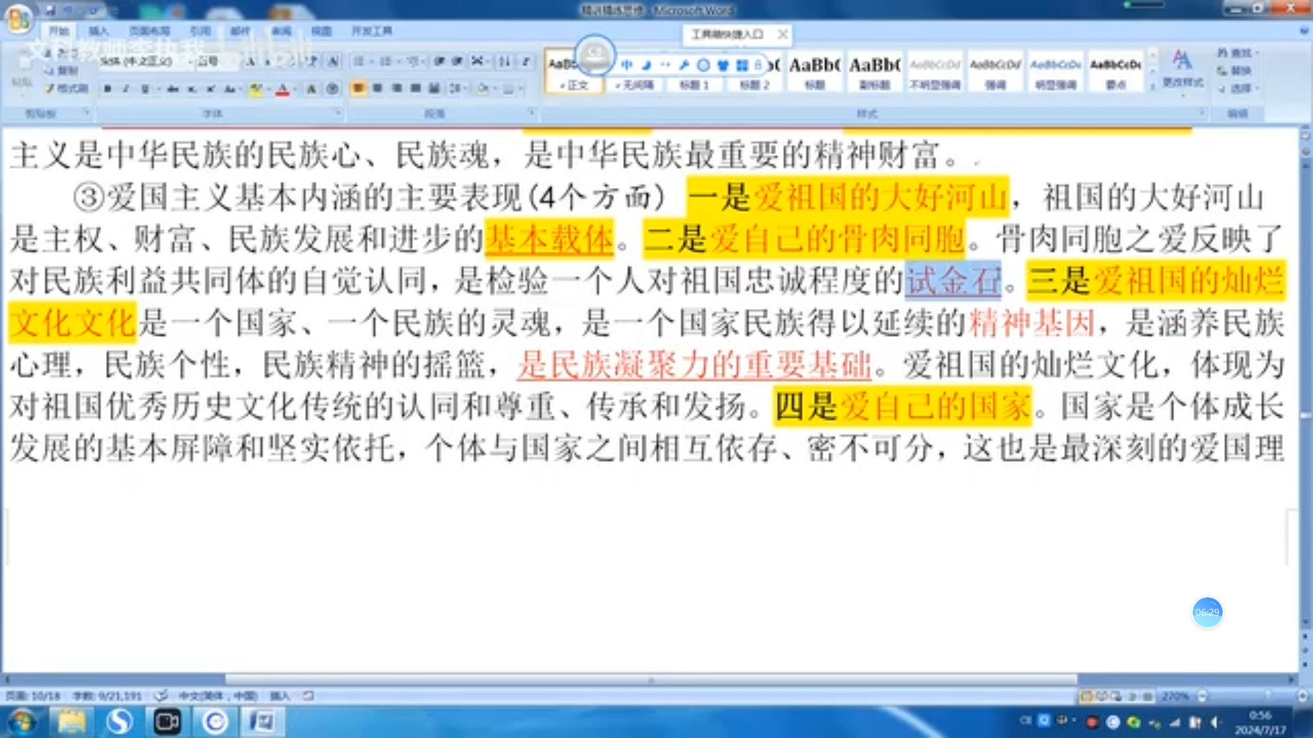Open the font size combo box
Image resolution: width=1313 pixels, height=738 pixels.
pyautogui.click(x=217, y=61)
